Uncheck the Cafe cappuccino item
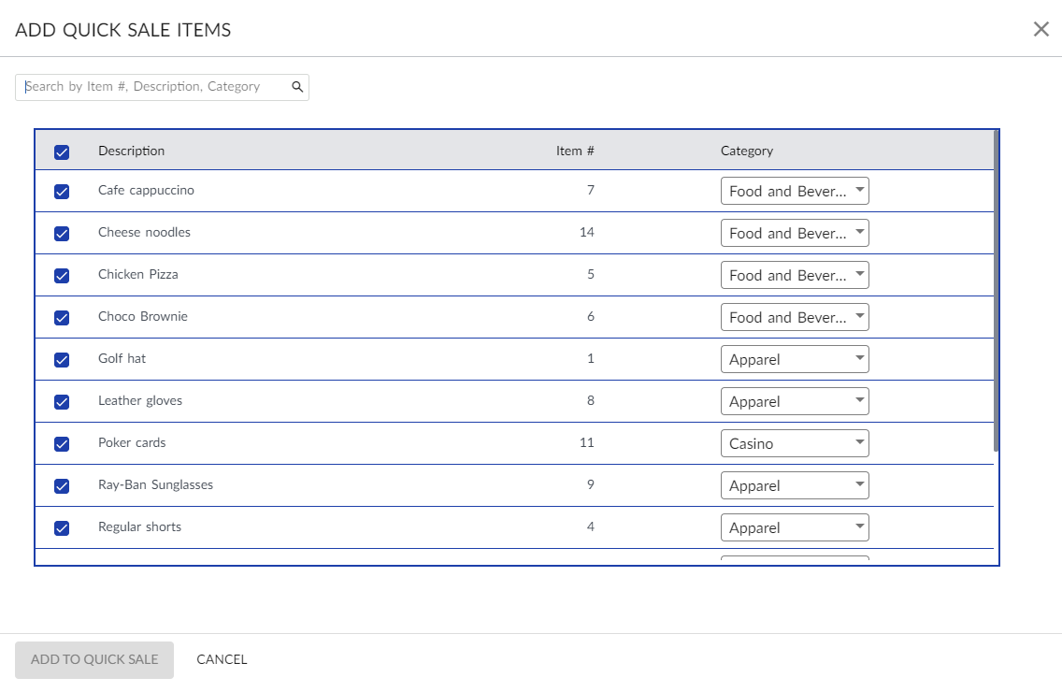Viewport: 1062px width, 692px height. click(x=61, y=191)
